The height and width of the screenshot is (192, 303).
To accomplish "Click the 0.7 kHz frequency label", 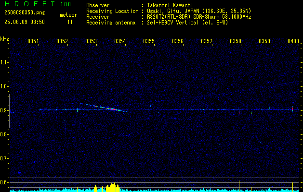I will pos(4,159).
